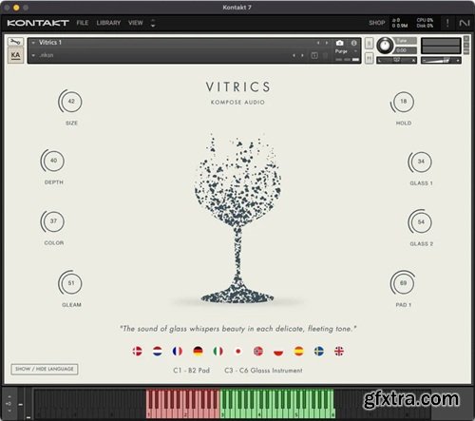Open the snapshot camera view

[339, 43]
